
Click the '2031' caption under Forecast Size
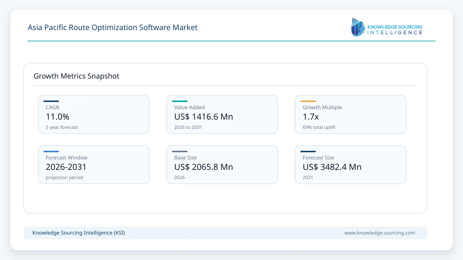[x=308, y=177]
